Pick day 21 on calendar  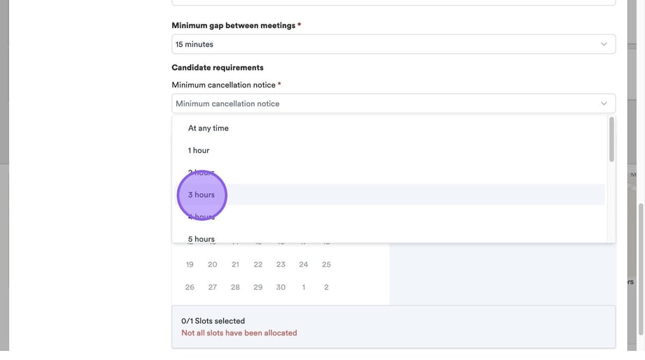point(235,264)
